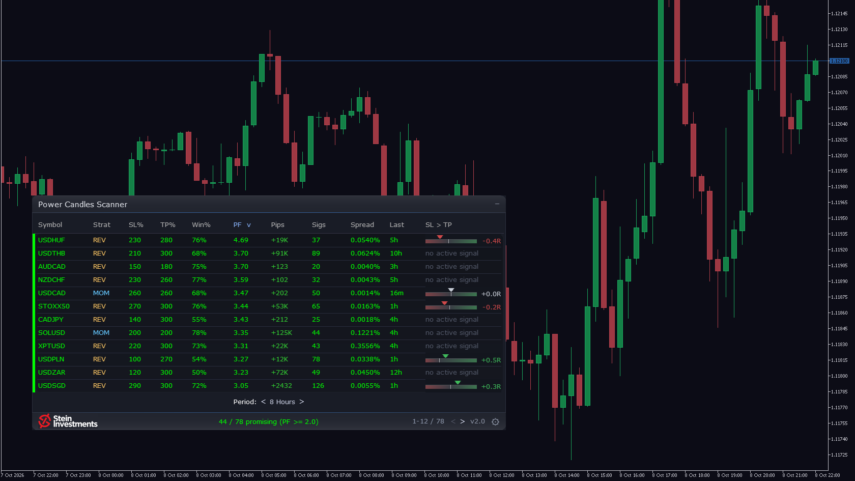
Task: Sort table by Sigs column
Action: (319, 224)
